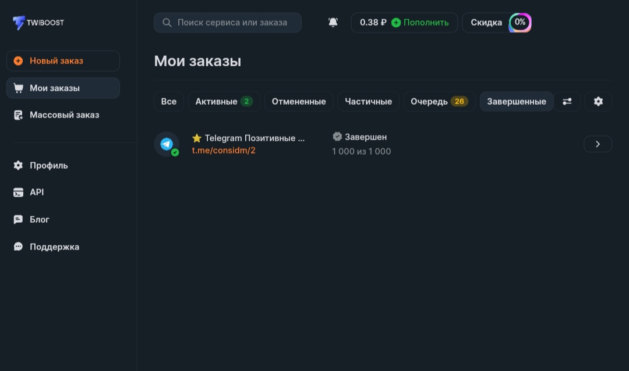
Task: Open order filters sliders icon
Action: click(567, 101)
